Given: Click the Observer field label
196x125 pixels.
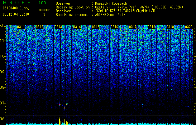Looking at the screenshot, I should click(x=63, y=3).
